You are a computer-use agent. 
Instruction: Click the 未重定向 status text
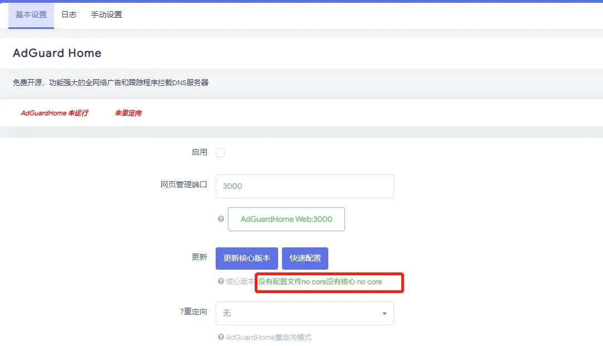(128, 113)
